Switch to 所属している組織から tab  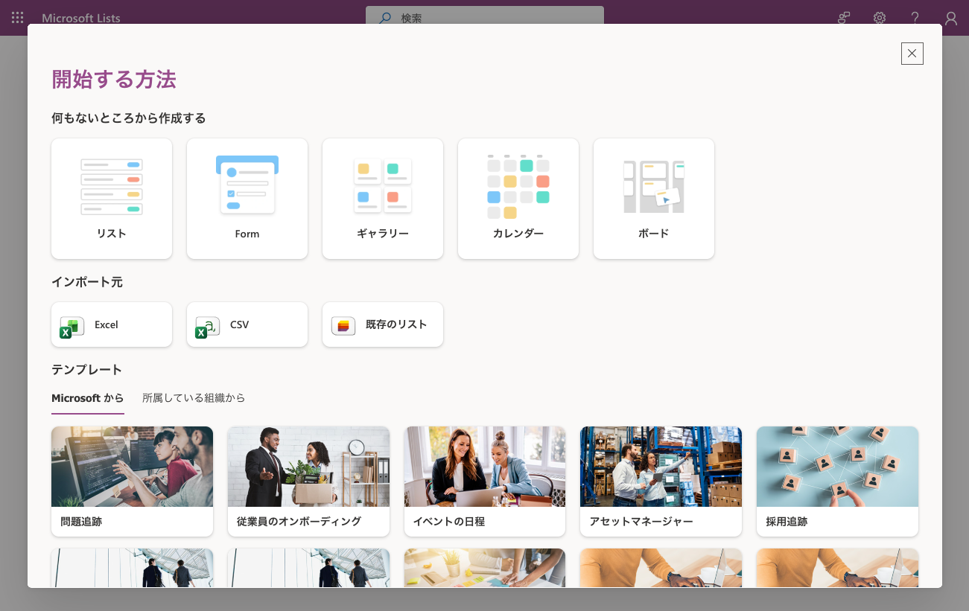coord(194,398)
